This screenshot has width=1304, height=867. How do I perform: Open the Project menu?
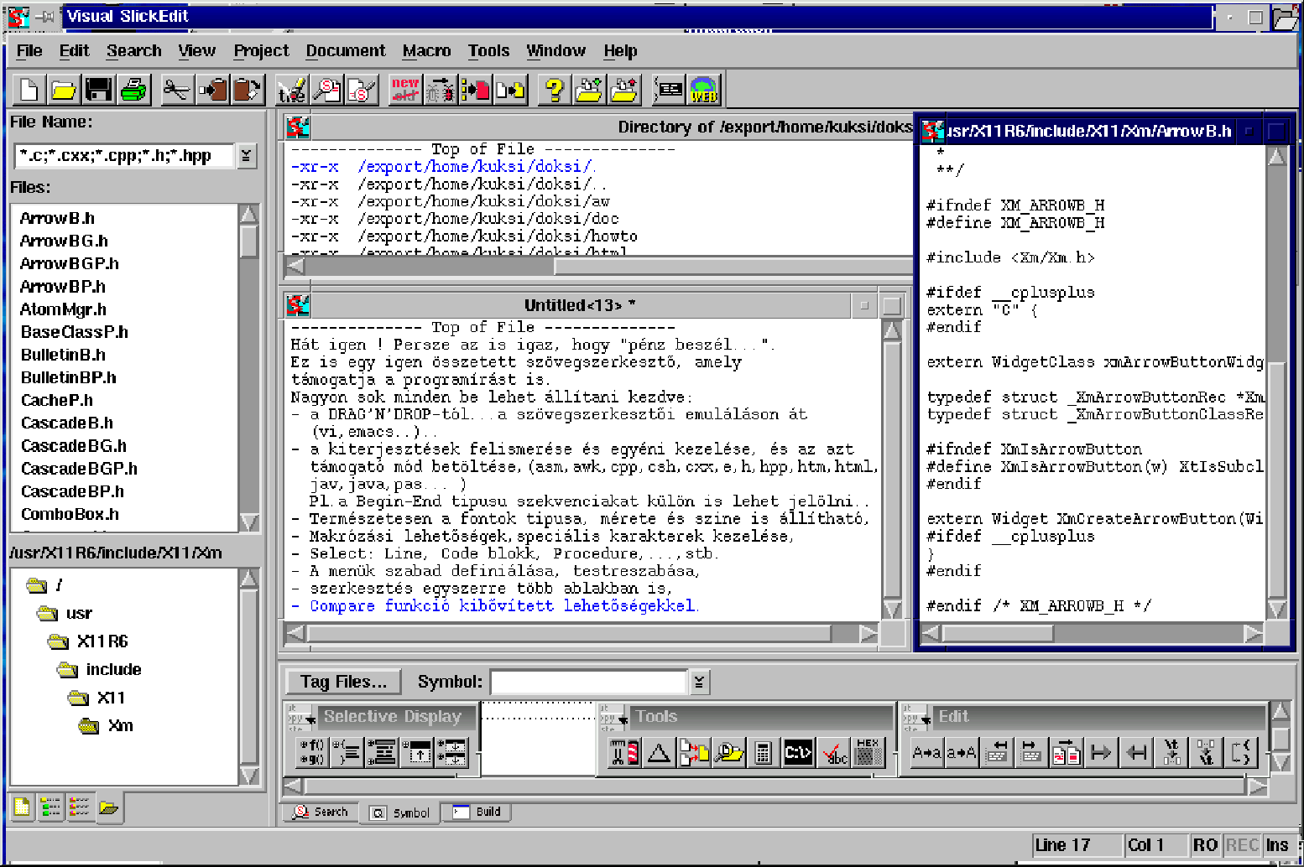coord(261,50)
